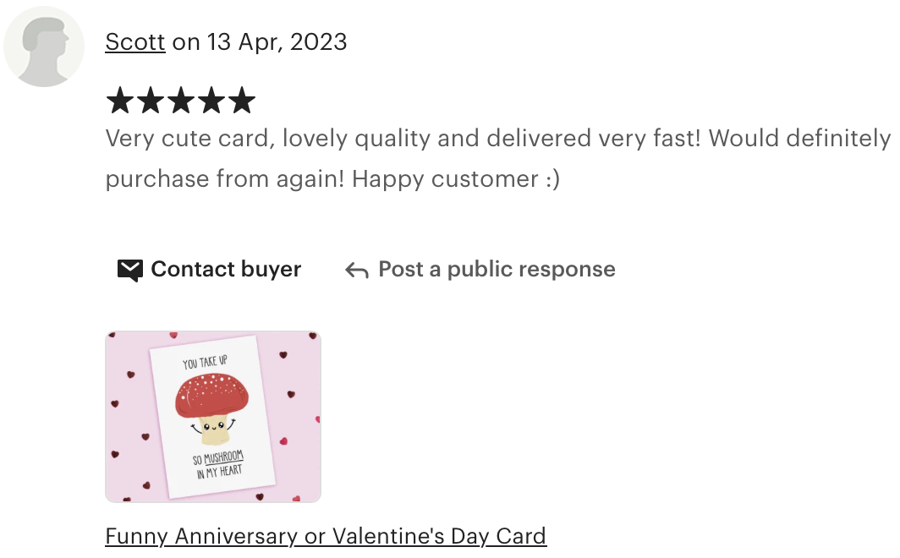This screenshot has width=900, height=558.
Task: Click the YOU TAKE UP text on card image
Action: (205, 363)
